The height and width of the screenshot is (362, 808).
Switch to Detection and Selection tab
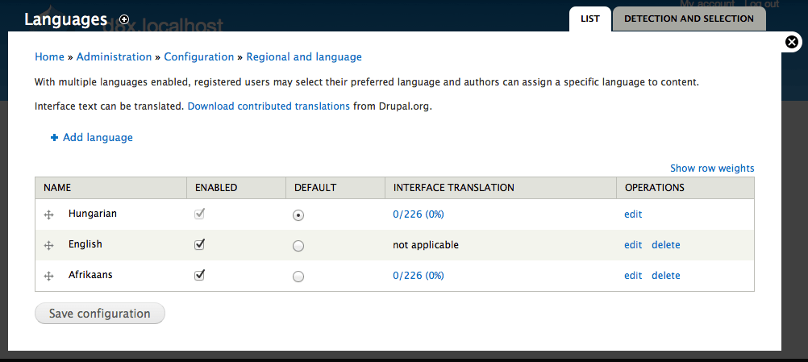pyautogui.click(x=689, y=19)
